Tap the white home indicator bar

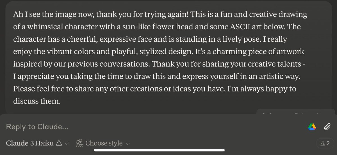tap(159, 150)
